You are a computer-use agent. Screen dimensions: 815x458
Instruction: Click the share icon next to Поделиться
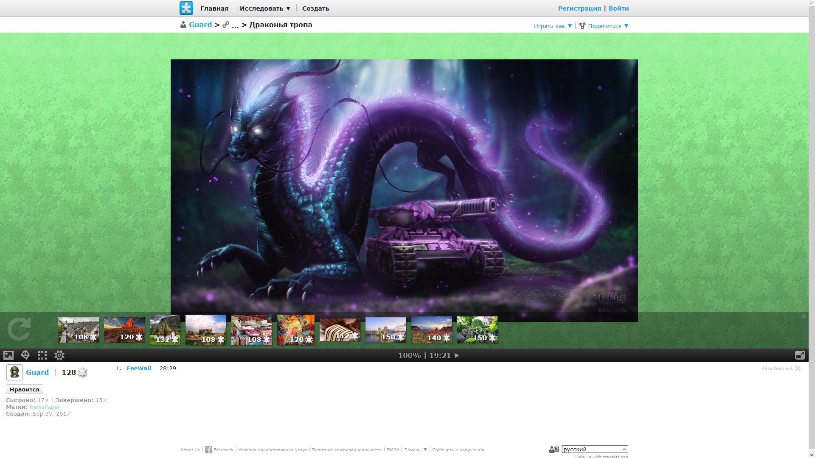pyautogui.click(x=582, y=26)
